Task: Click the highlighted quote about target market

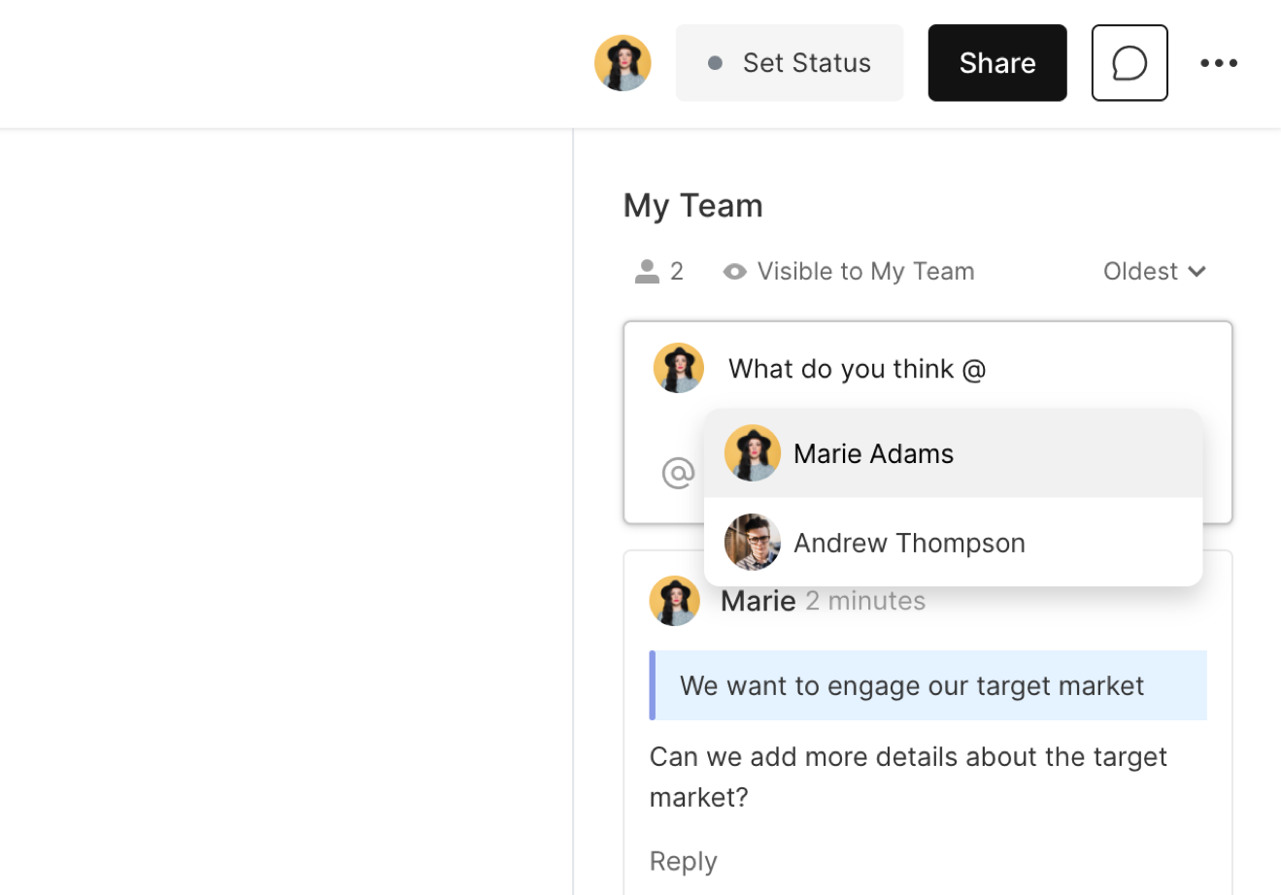Action: pos(911,685)
